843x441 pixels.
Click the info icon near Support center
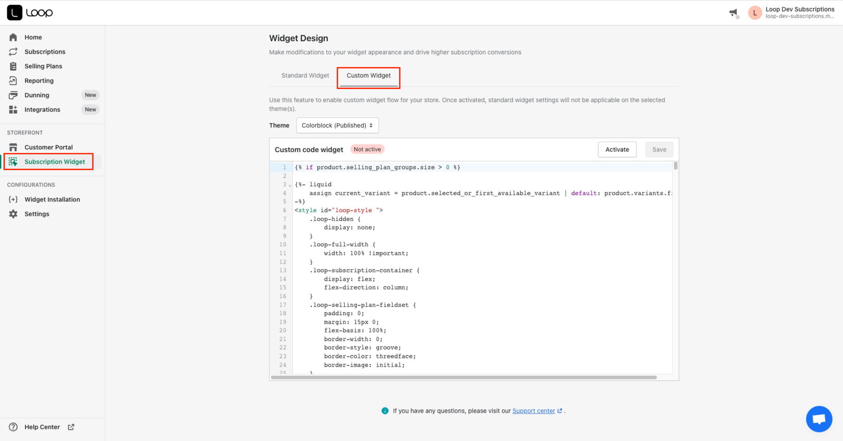[x=385, y=411]
